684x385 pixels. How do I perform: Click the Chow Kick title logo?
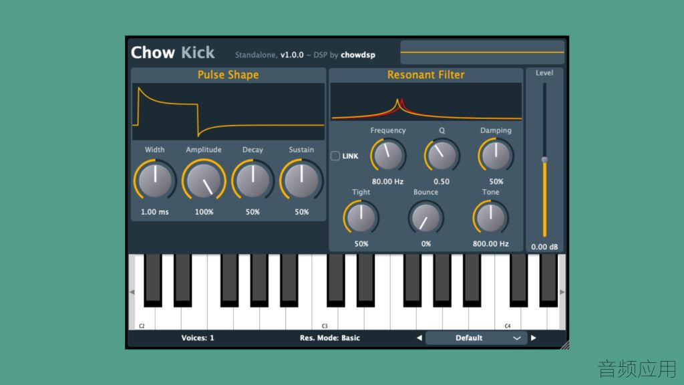click(173, 52)
